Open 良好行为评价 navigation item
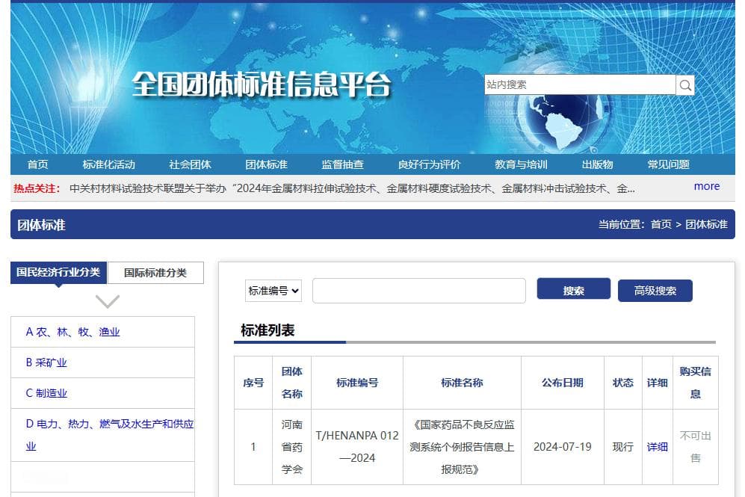Screen dimensions: 745x497 point(430,164)
